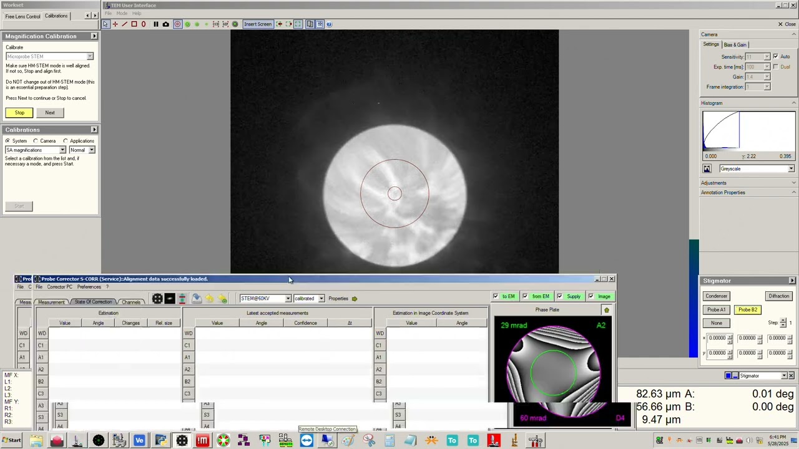Viewport: 799px width, 449px height.
Task: Select the red ellipse annotation tool
Action: point(143,24)
